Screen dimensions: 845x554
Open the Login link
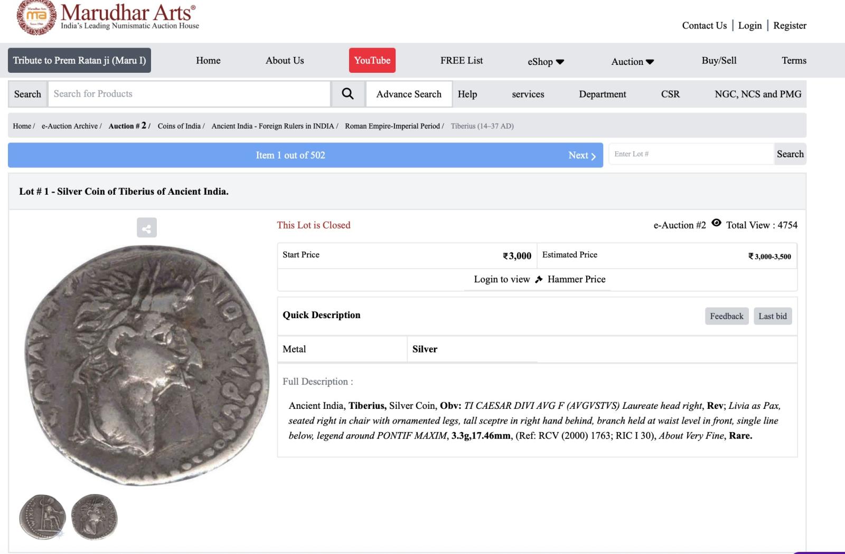[x=749, y=25]
